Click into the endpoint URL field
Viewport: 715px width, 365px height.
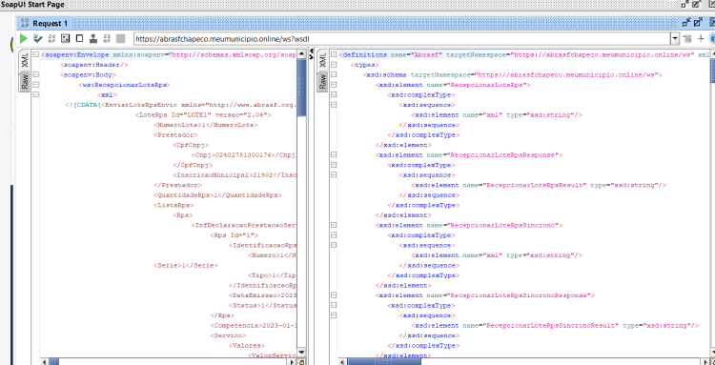(x=402, y=39)
